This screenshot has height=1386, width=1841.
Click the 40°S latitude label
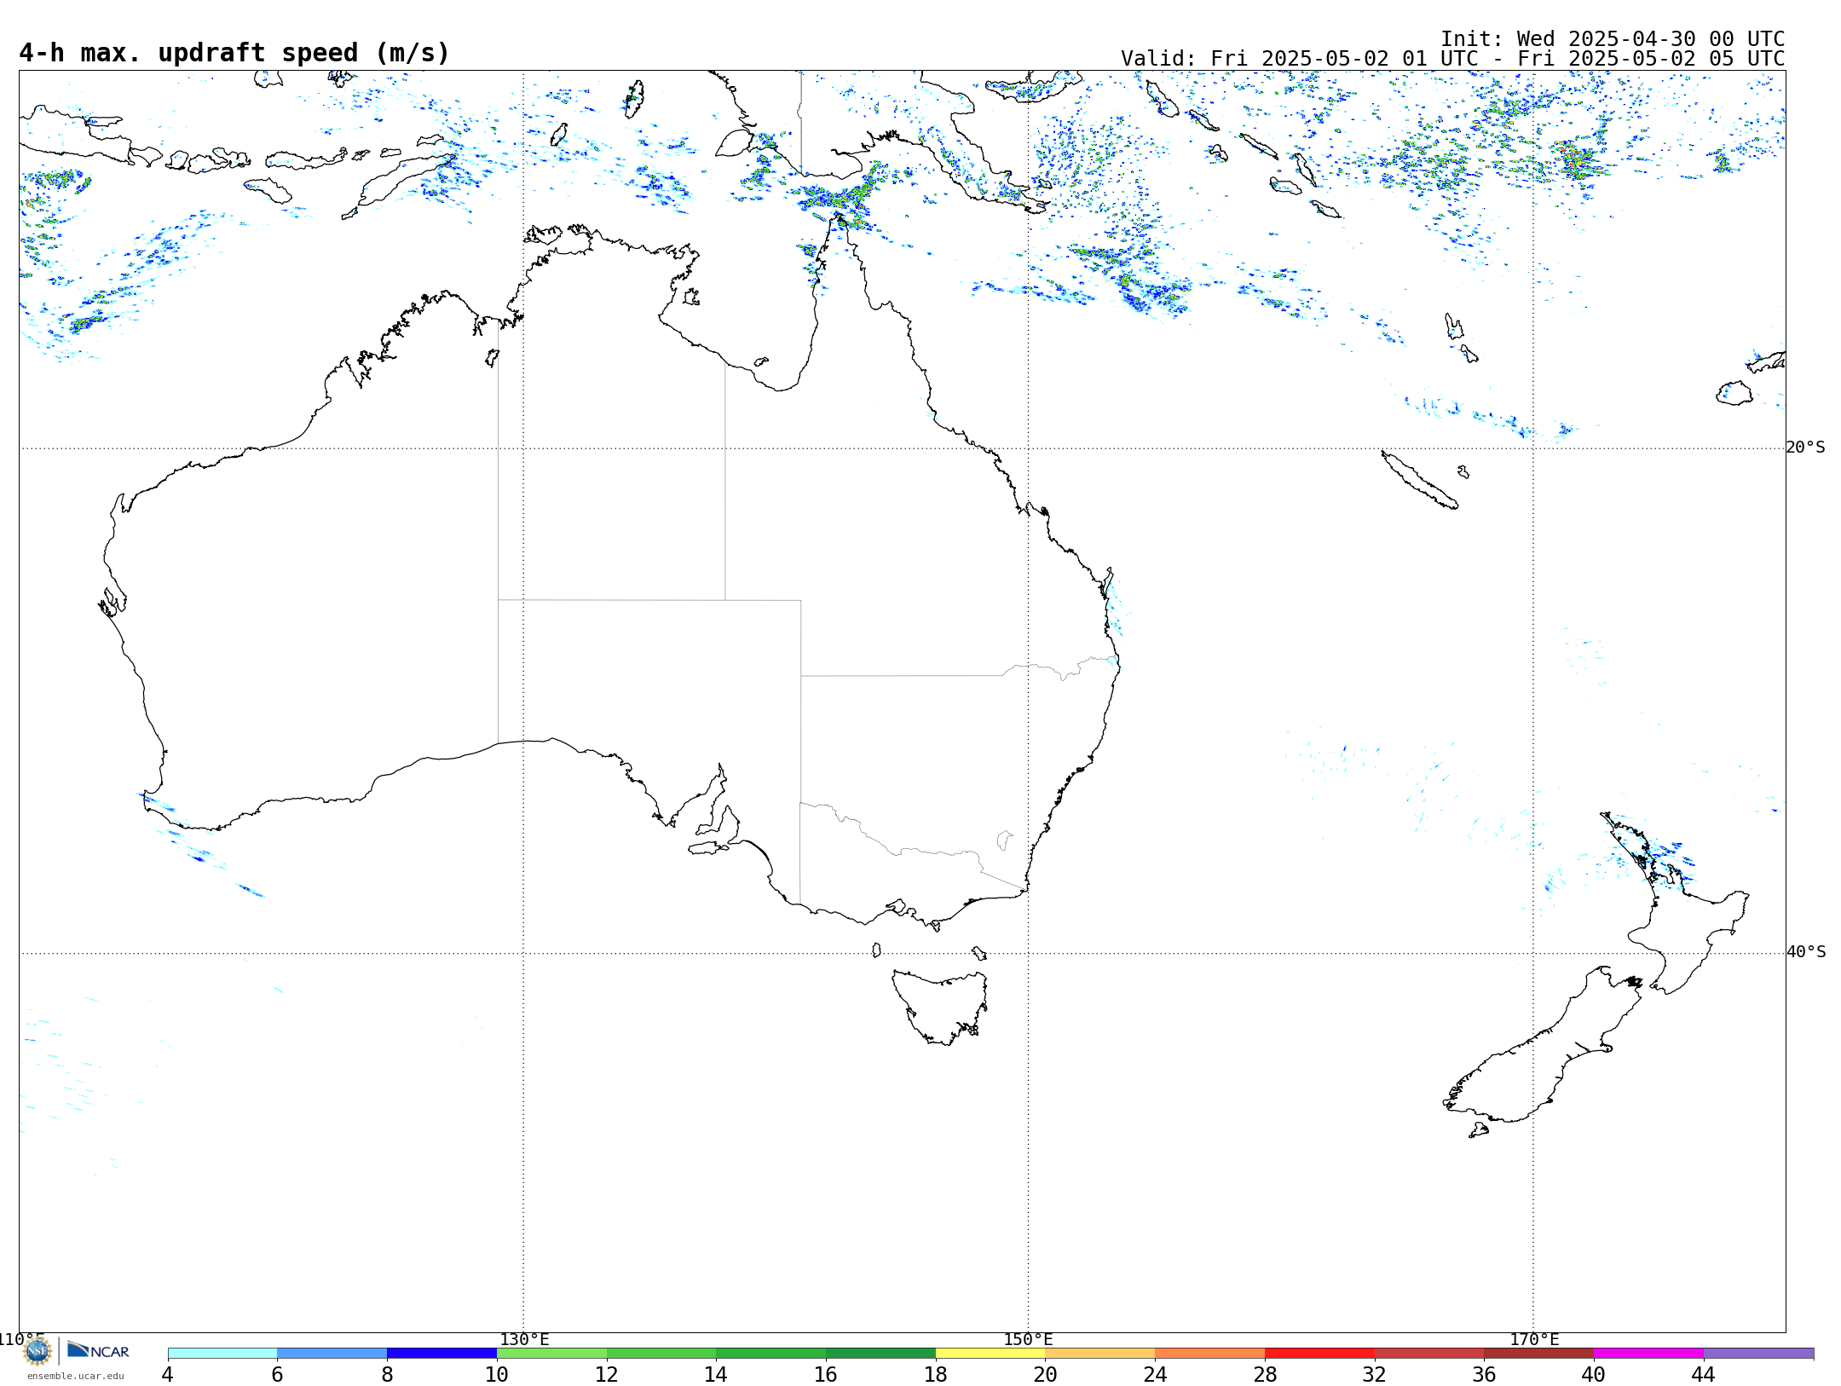pyautogui.click(x=1806, y=952)
